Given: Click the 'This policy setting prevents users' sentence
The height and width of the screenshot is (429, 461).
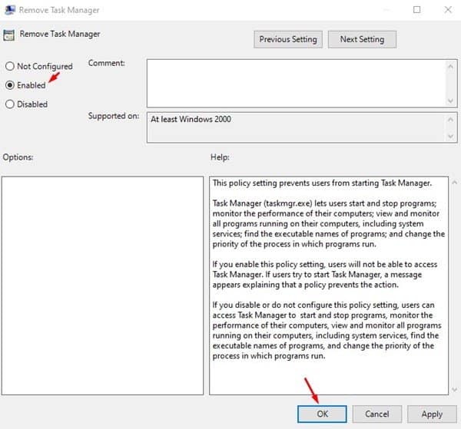Looking at the screenshot, I should point(322,183).
